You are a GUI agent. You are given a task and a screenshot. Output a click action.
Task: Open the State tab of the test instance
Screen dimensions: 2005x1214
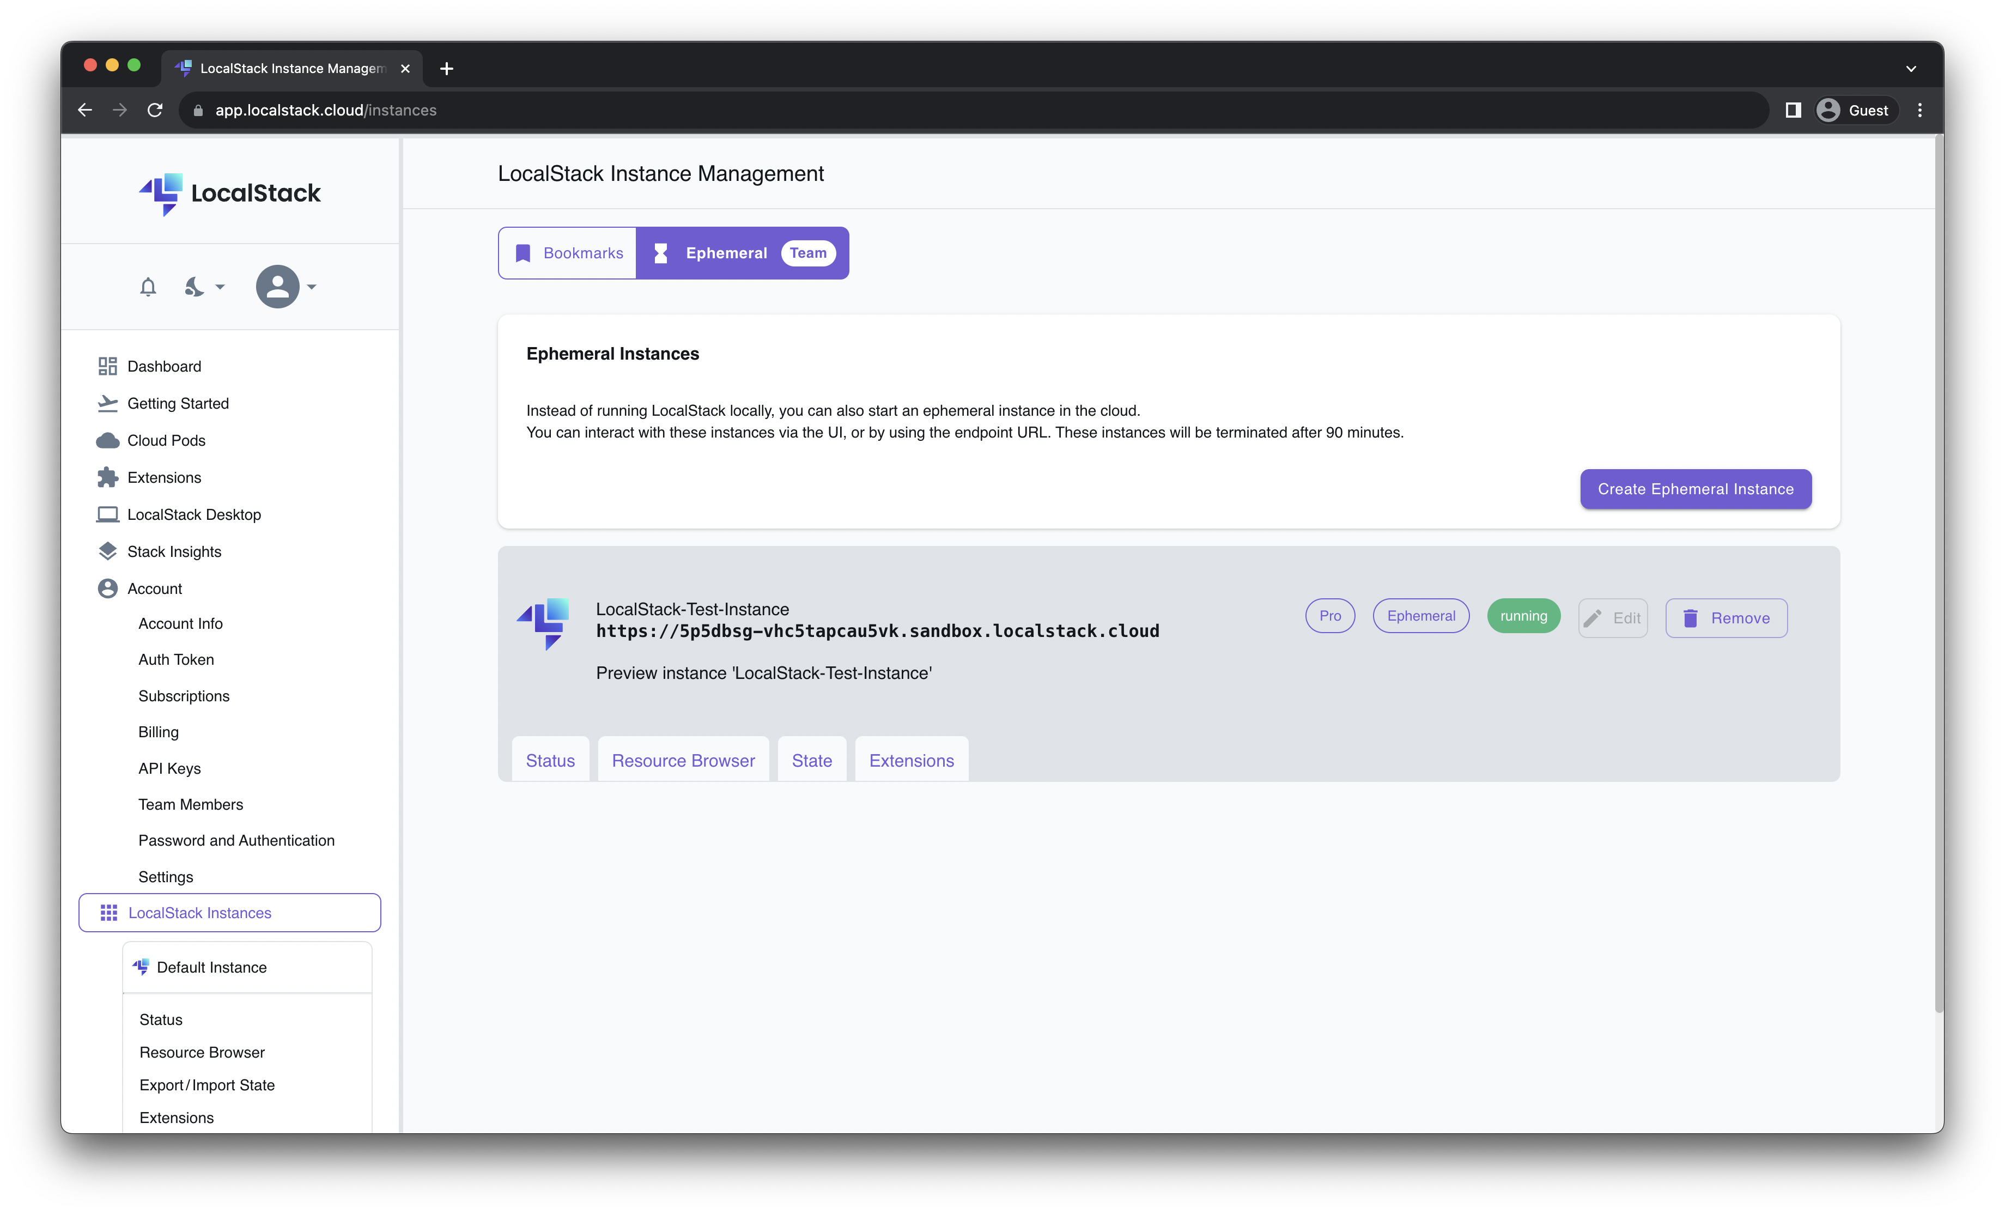(812, 759)
